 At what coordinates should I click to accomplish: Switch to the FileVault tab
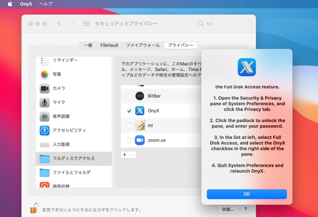click(109, 45)
